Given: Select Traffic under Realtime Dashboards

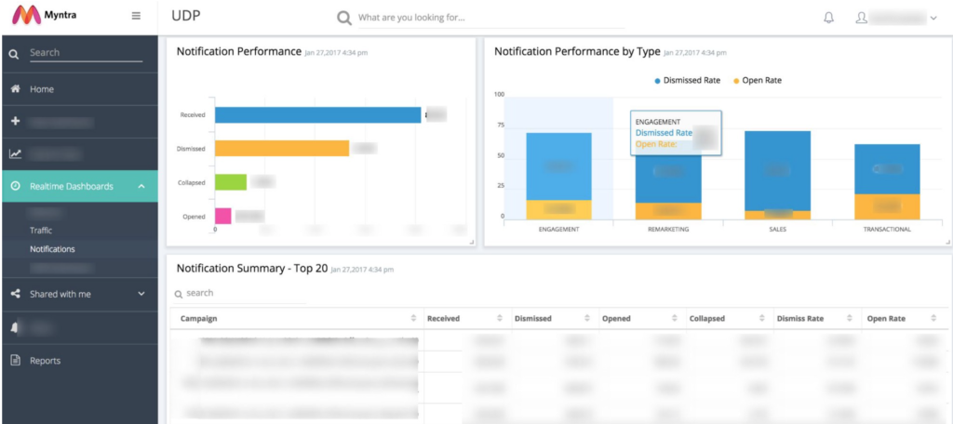Looking at the screenshot, I should (x=41, y=231).
